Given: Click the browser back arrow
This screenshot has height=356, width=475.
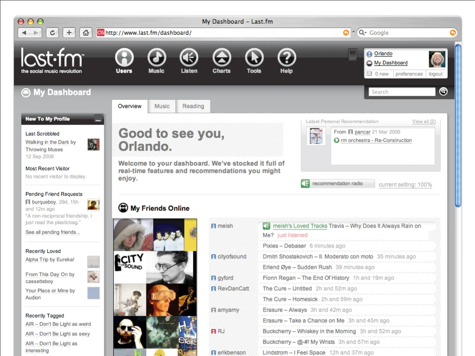Looking at the screenshot, I should 24,33.
